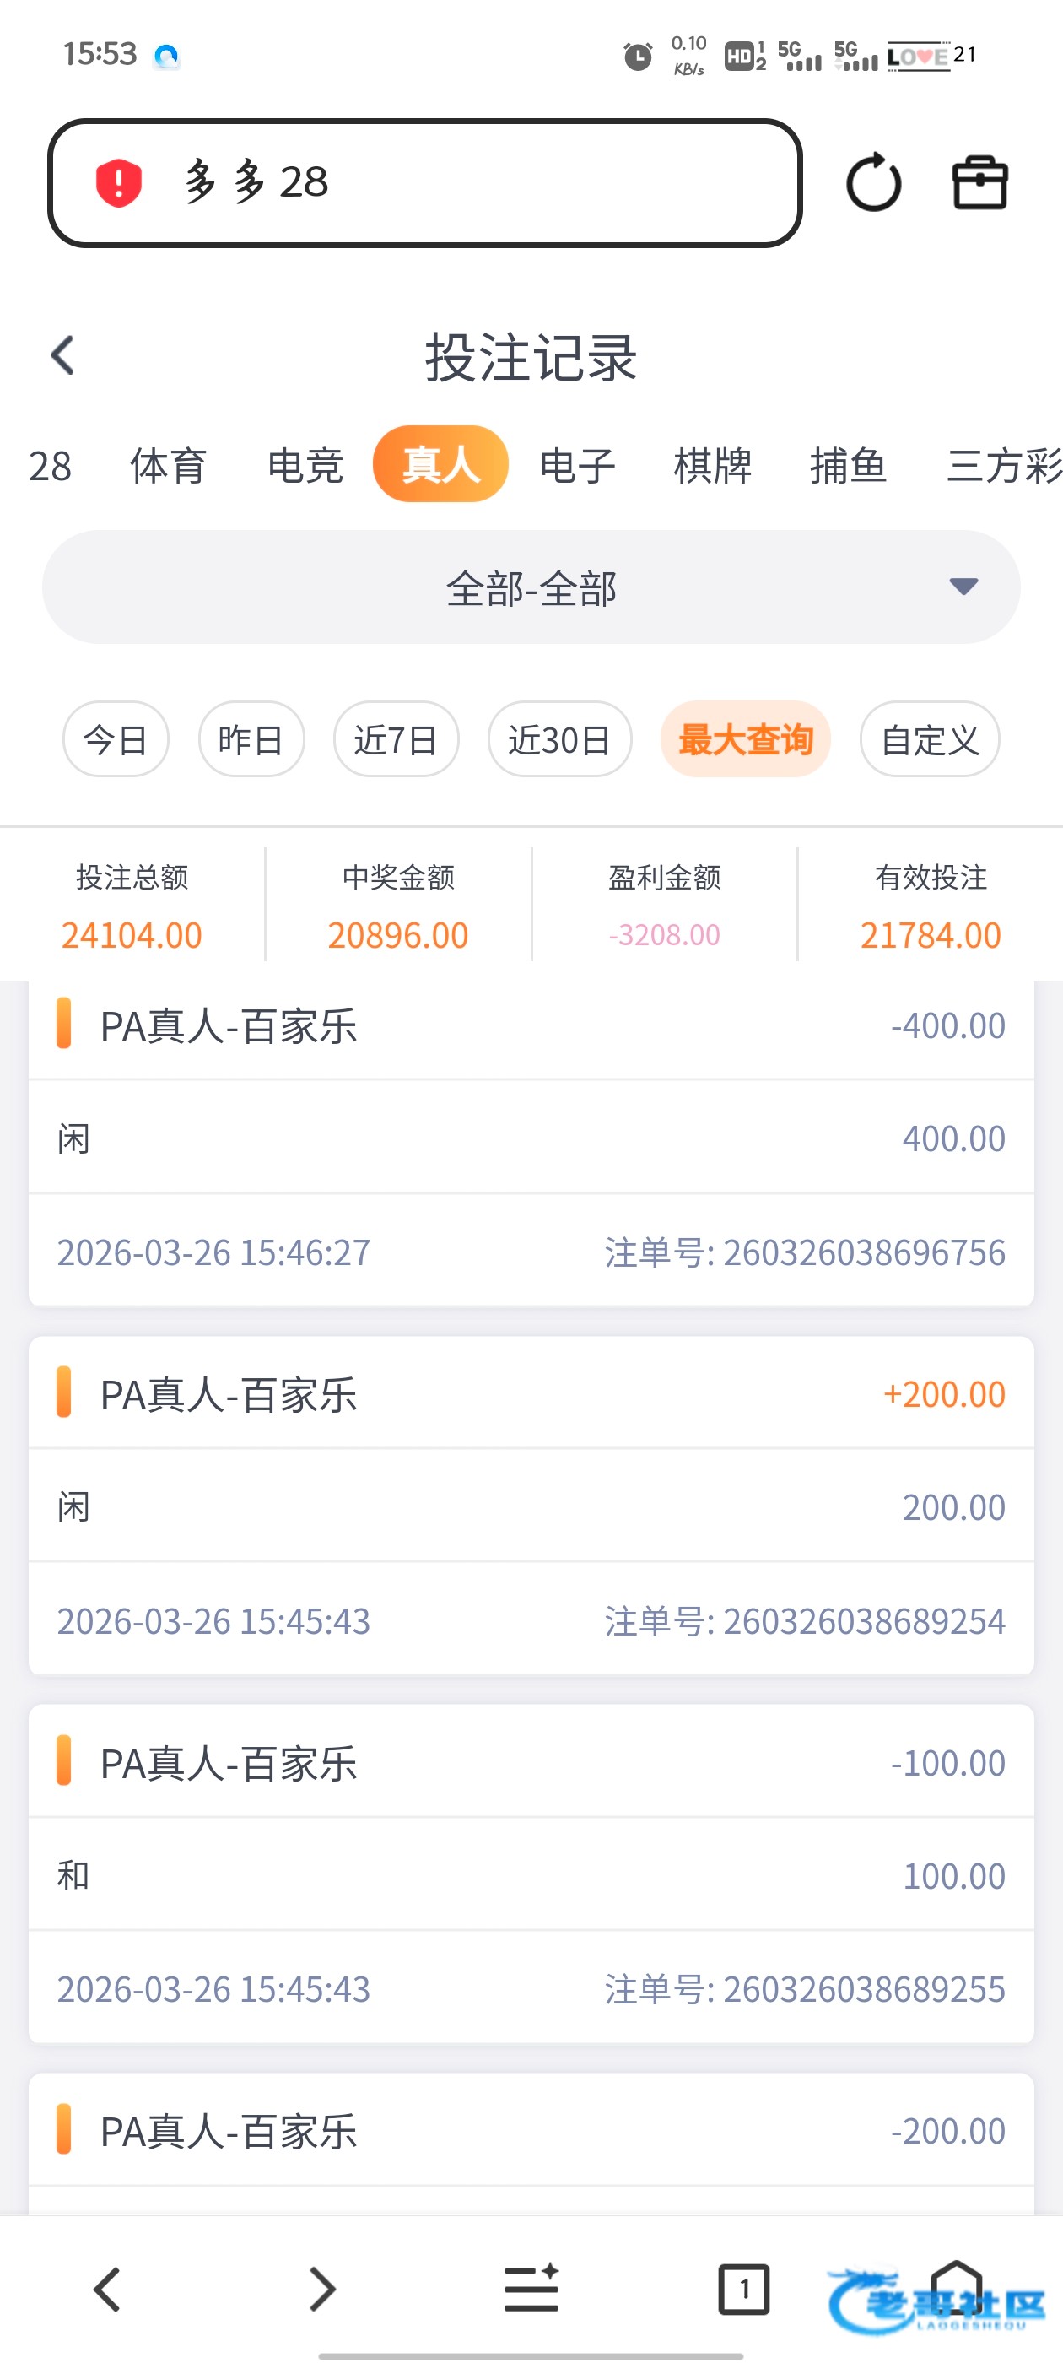Open the browser menu icon

(532, 2289)
